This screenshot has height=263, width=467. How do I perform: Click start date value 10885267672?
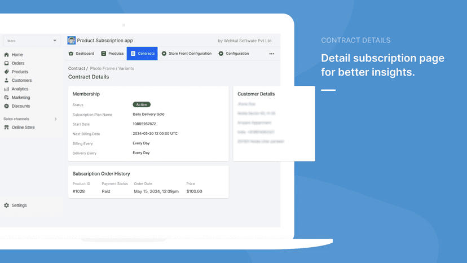tap(144, 124)
